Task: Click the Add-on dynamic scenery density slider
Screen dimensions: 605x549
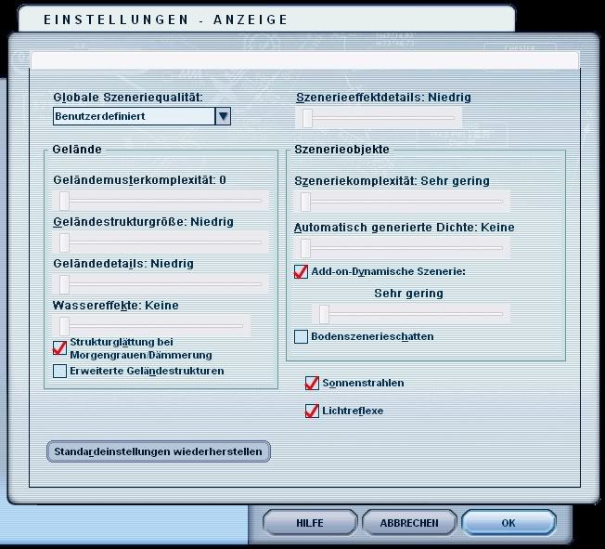Action: pyautogui.click(x=324, y=314)
